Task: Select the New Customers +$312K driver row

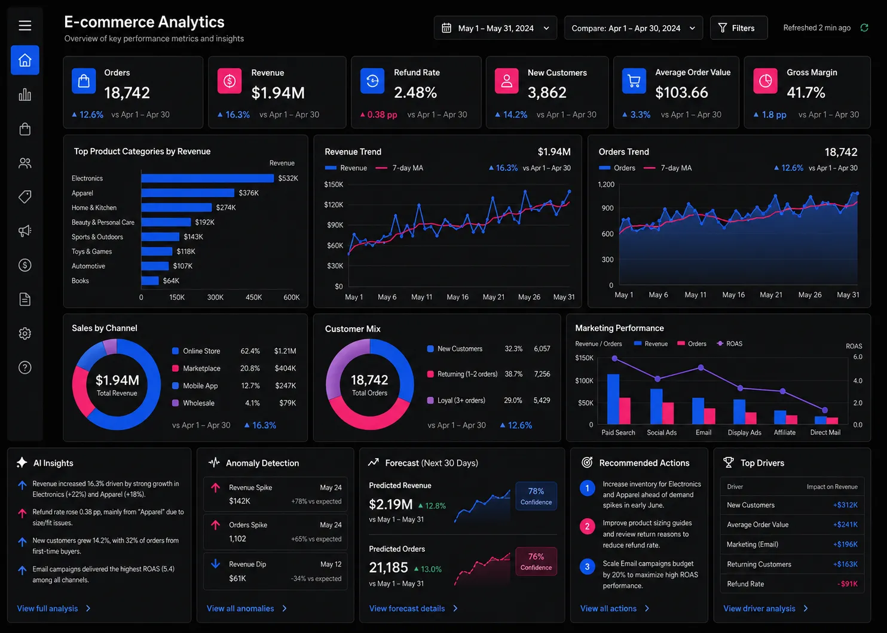Action: click(792, 505)
